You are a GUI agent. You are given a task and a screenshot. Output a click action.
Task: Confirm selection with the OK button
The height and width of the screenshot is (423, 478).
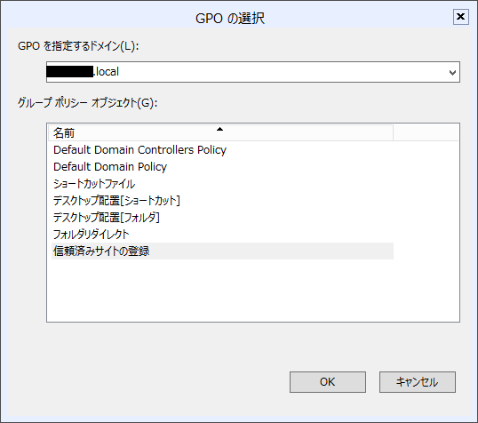point(328,382)
